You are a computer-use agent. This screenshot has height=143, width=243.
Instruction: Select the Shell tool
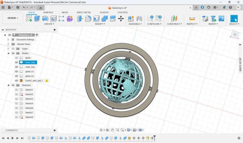[x=96, y=19]
